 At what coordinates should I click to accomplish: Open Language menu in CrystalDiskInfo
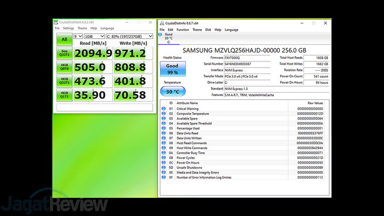[231, 30]
